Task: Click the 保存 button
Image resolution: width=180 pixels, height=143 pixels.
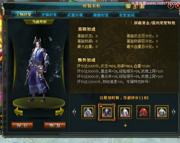Action: pos(22,125)
